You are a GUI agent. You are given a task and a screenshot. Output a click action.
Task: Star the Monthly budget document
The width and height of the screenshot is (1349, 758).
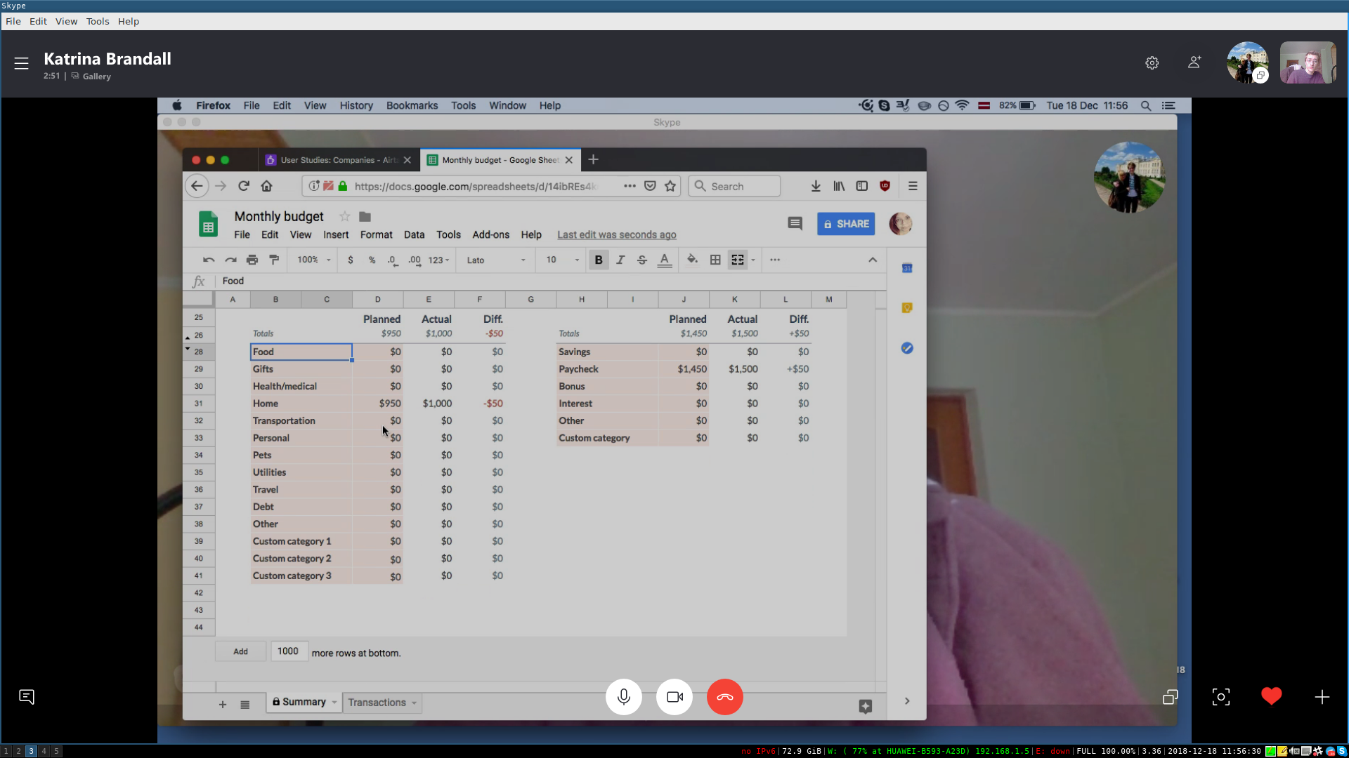pyautogui.click(x=344, y=216)
